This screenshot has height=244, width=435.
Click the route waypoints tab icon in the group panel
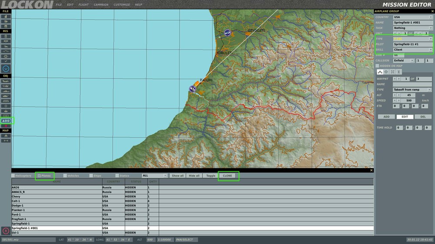click(380, 72)
